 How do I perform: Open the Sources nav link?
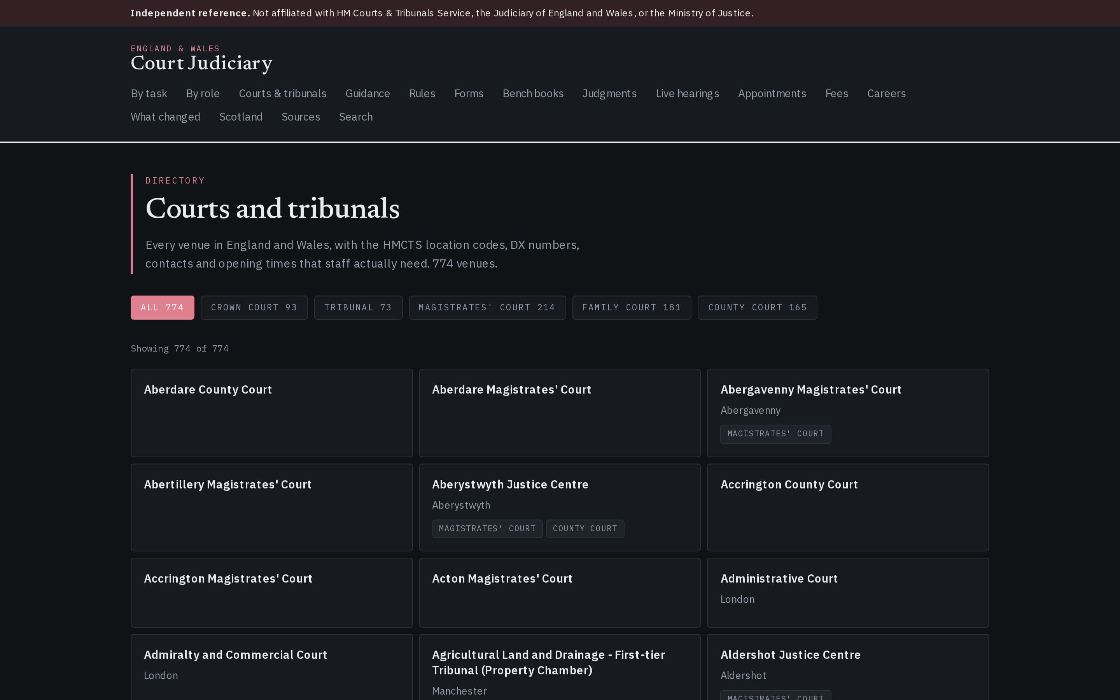(x=301, y=117)
